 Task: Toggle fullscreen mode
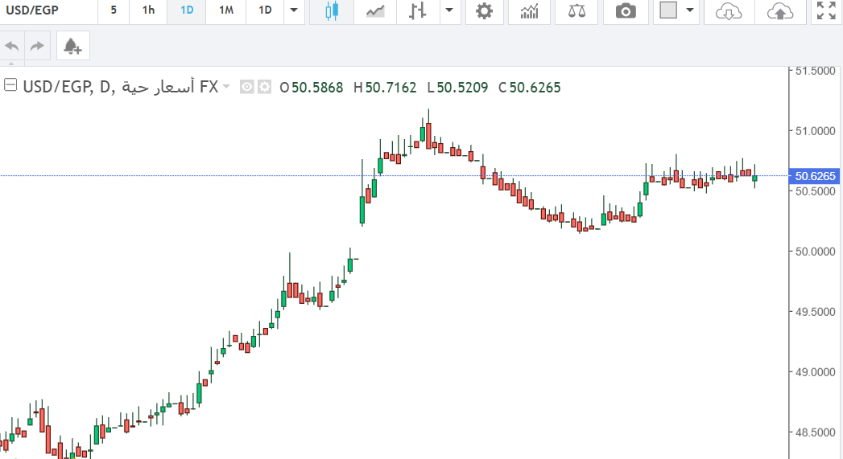(825, 11)
